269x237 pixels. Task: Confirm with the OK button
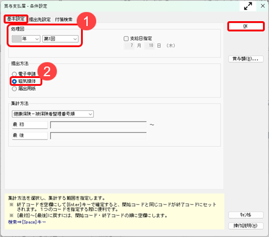pyautogui.click(x=245, y=26)
